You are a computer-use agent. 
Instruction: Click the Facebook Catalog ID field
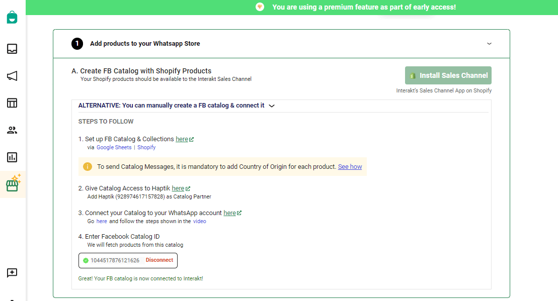click(128, 260)
